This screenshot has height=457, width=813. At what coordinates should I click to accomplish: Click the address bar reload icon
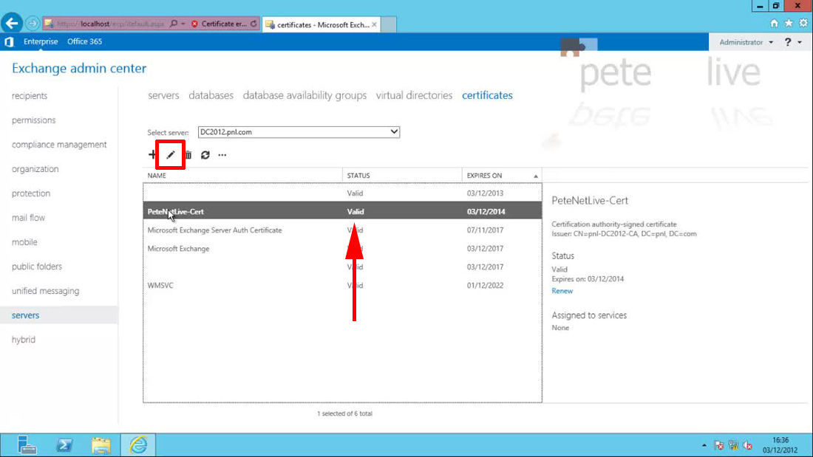click(254, 24)
